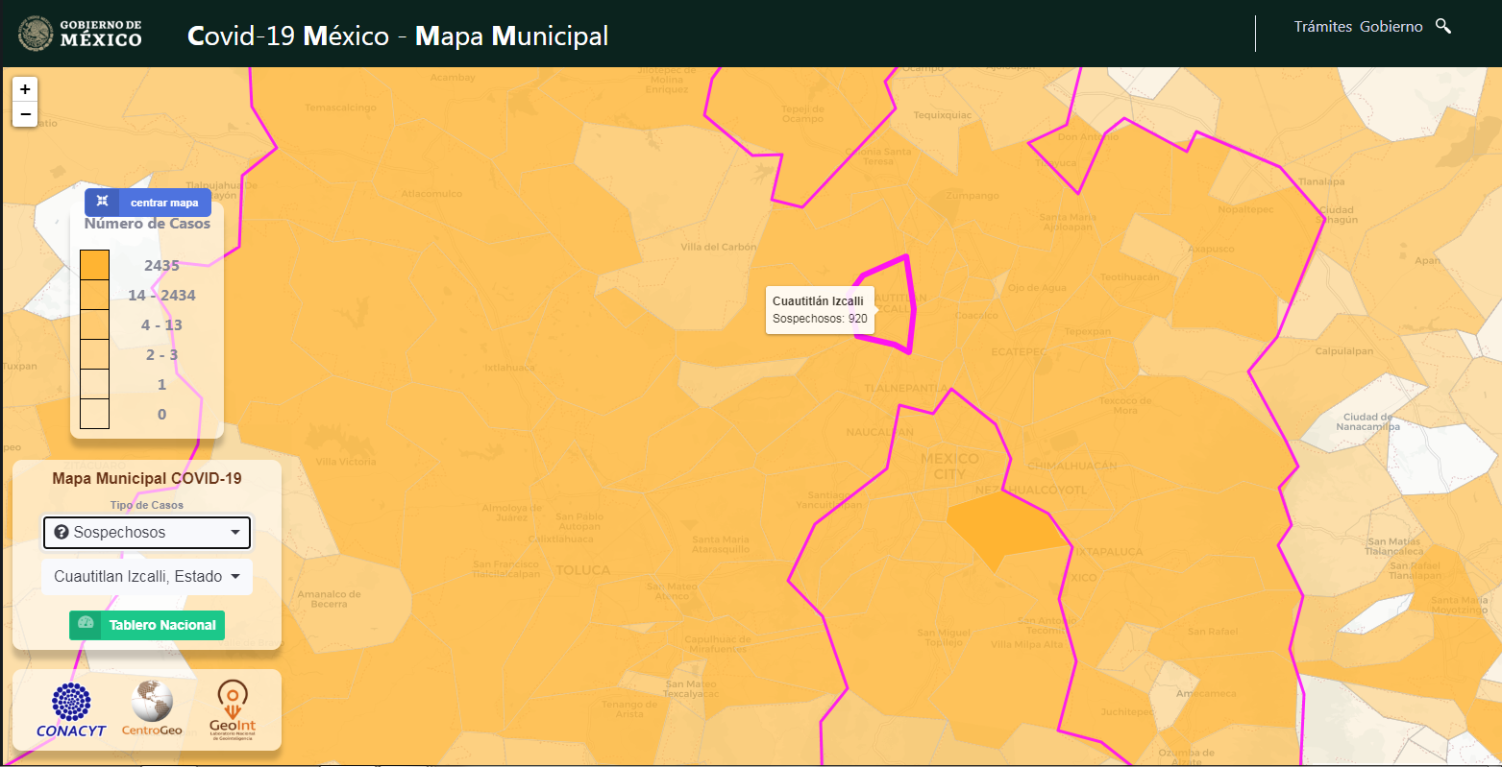The image size is (1502, 767).
Task: Click the legend swatch for 0 cases
Action: click(94, 414)
